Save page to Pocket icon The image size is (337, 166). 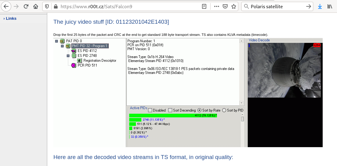[x=225, y=6]
